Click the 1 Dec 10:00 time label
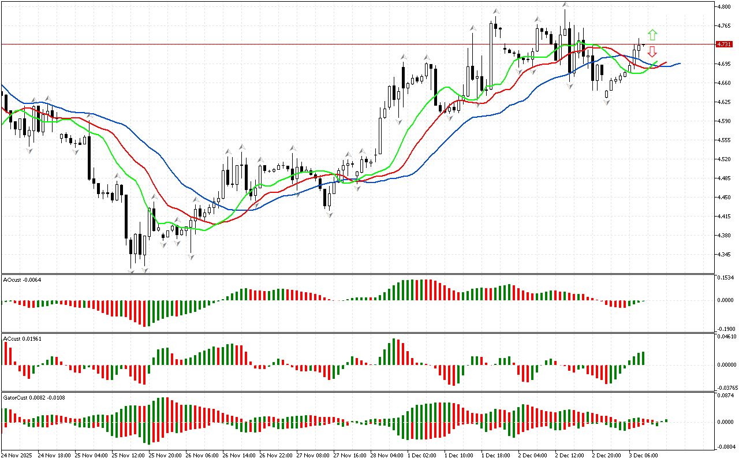739x462 pixels. [460, 455]
